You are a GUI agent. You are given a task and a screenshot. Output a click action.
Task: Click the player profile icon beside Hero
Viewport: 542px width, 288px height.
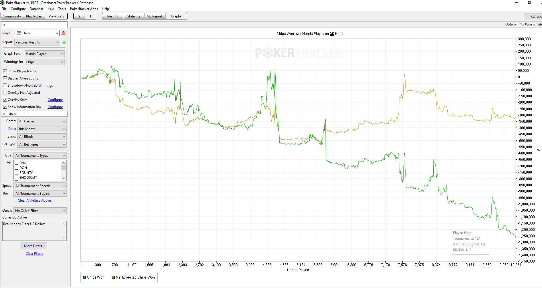(x=63, y=33)
